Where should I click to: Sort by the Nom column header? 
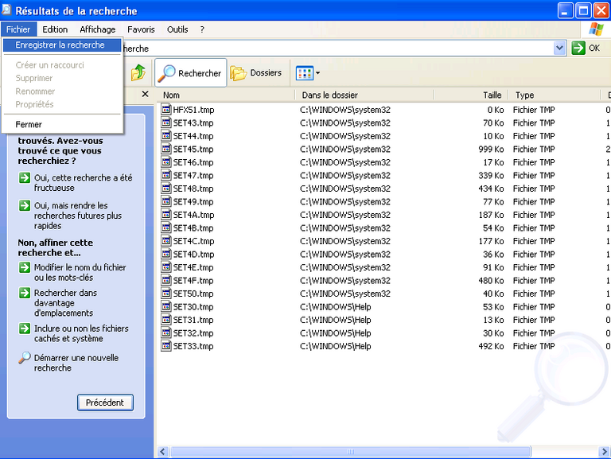pos(226,95)
